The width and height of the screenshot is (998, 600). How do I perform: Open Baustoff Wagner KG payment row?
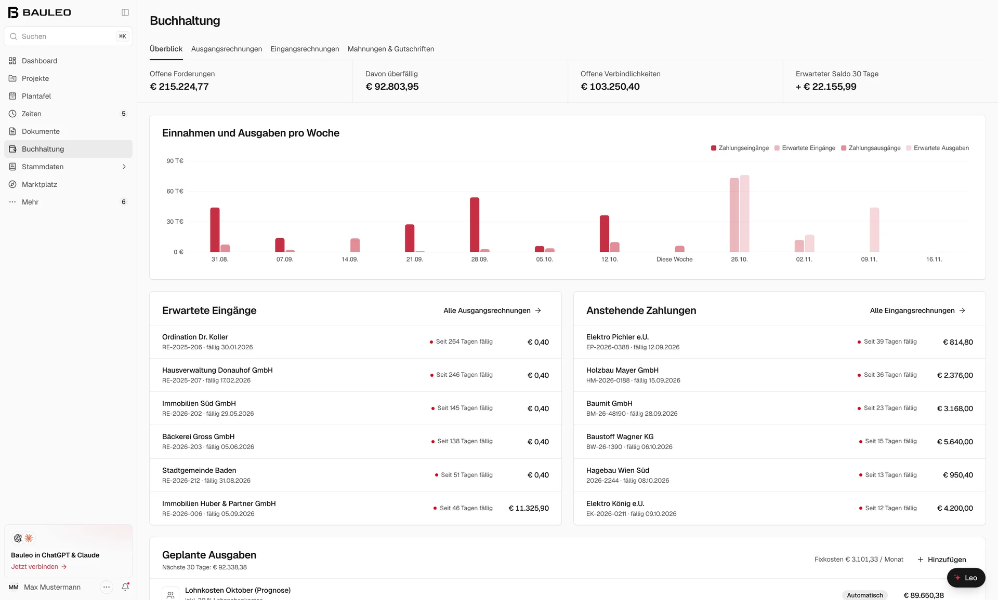pyautogui.click(x=780, y=442)
